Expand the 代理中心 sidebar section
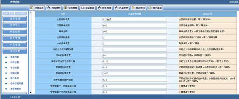 point(15,25)
